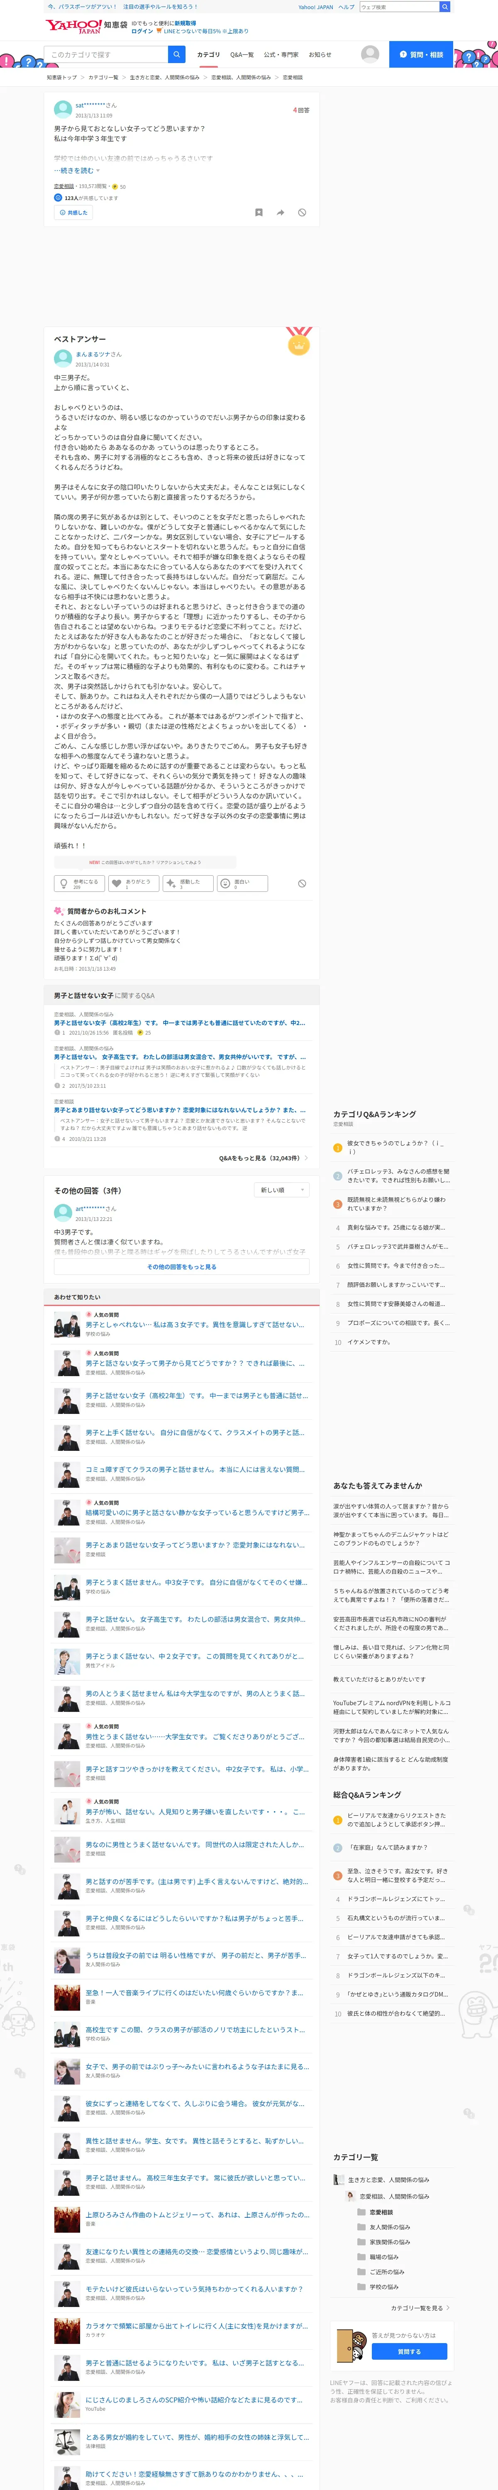This screenshot has height=2490, width=498.
Task: Click the top ウェブ検索 input field
Action: 399,7
